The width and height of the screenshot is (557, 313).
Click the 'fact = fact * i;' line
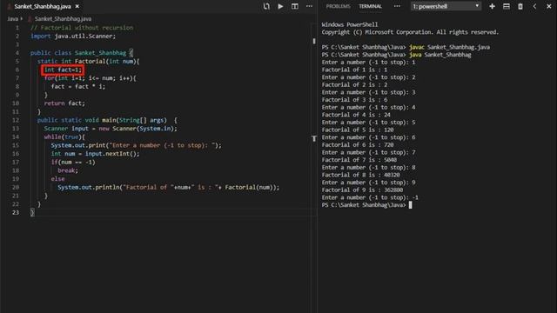point(78,86)
